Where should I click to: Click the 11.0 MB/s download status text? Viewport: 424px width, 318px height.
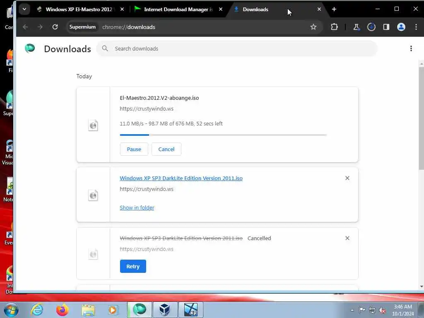[171, 123]
